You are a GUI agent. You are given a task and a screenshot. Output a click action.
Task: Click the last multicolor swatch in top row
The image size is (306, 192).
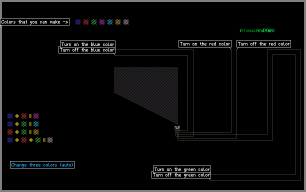pos(126,22)
